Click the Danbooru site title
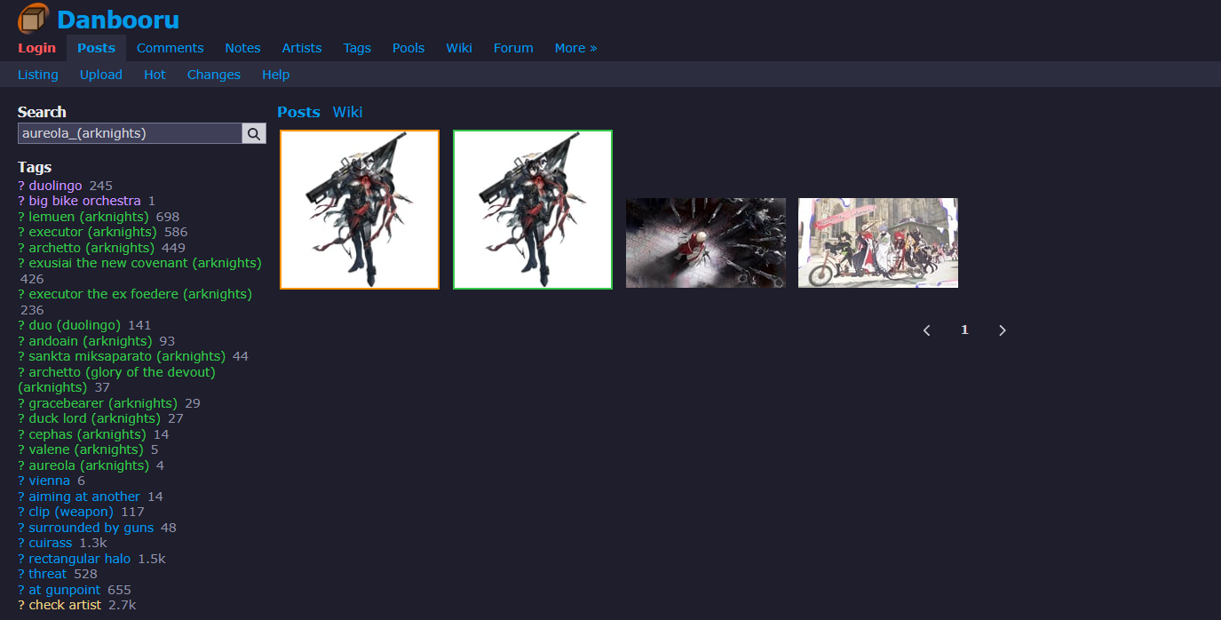Image resolution: width=1221 pixels, height=620 pixels. pos(118,19)
